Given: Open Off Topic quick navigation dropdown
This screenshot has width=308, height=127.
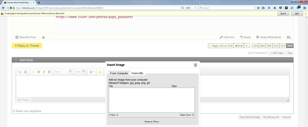Looking at the screenshot, I should pyautogui.click(x=277, y=53).
